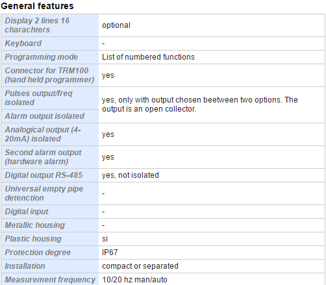Select the IP67 protection degree value

pyautogui.click(x=110, y=253)
